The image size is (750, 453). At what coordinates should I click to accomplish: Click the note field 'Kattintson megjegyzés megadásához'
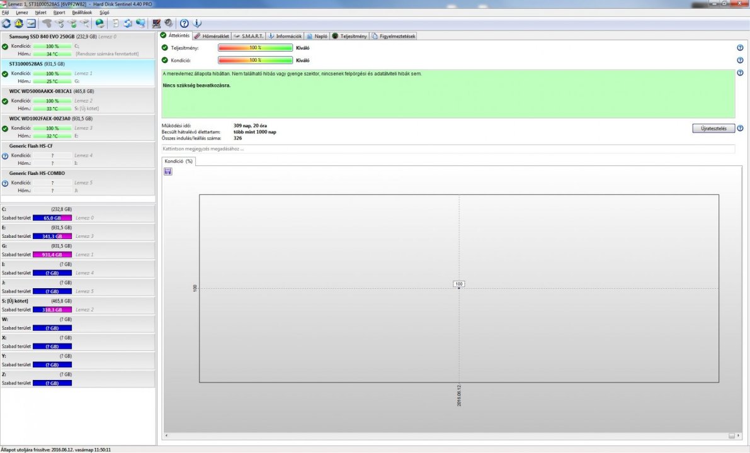tap(448, 148)
